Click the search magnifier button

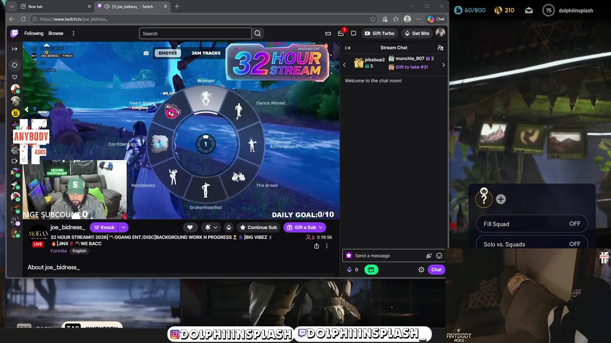[x=258, y=33]
